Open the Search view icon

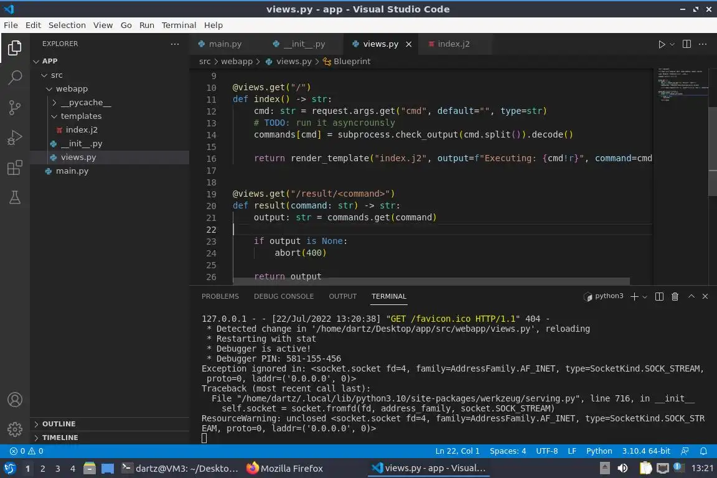click(x=15, y=77)
